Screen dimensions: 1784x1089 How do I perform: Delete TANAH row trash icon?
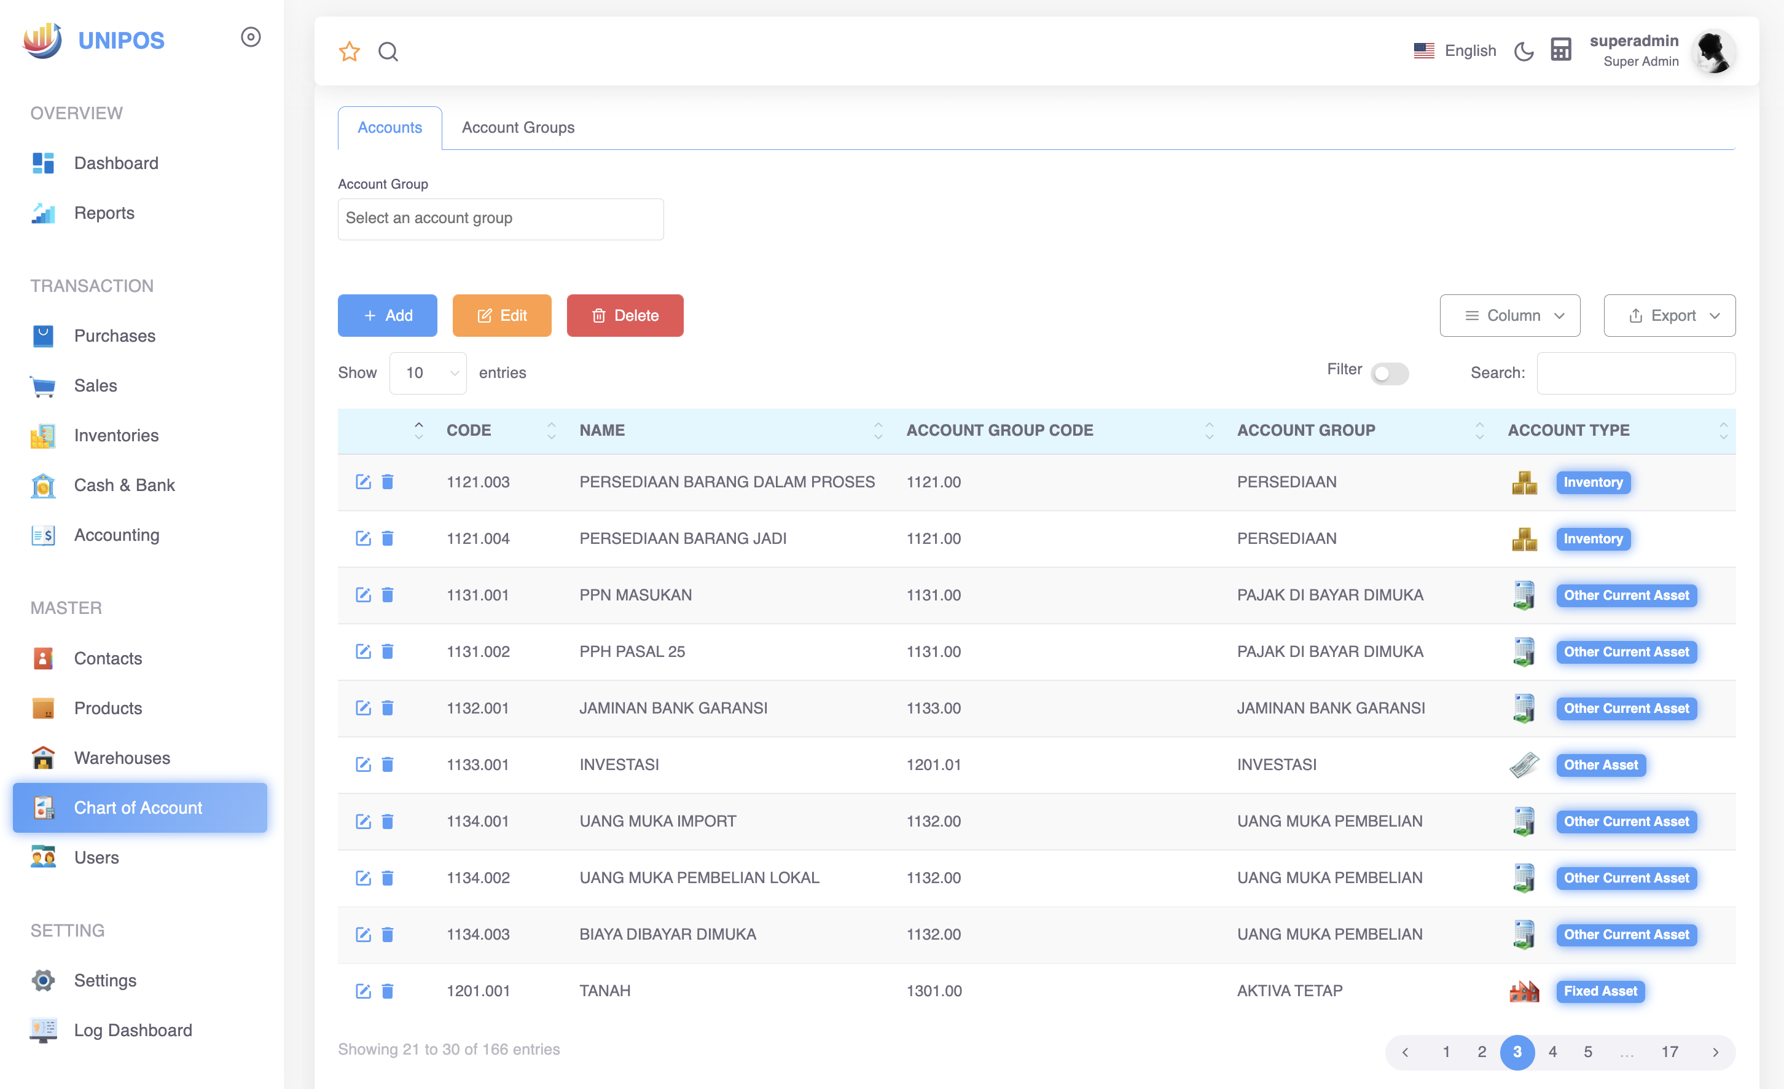pyautogui.click(x=388, y=991)
